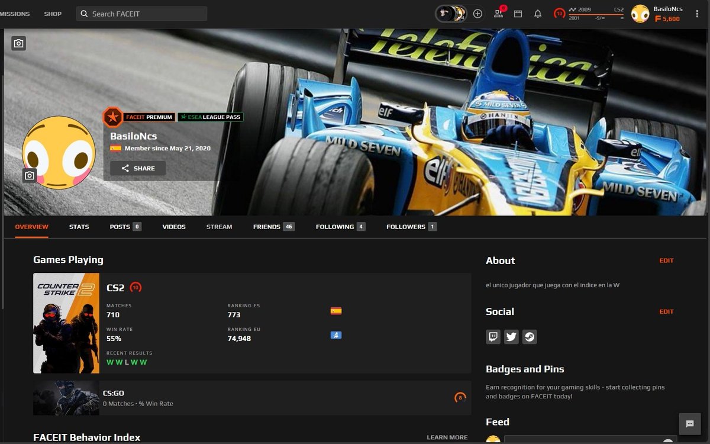Click the skill level 10 icon in header
Screen dimensions: 710x444
pyautogui.click(x=560, y=14)
